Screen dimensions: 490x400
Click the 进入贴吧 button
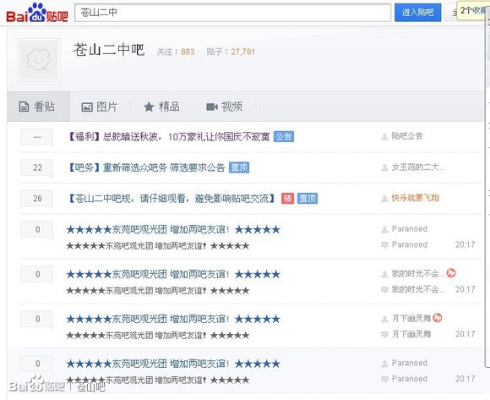418,13
